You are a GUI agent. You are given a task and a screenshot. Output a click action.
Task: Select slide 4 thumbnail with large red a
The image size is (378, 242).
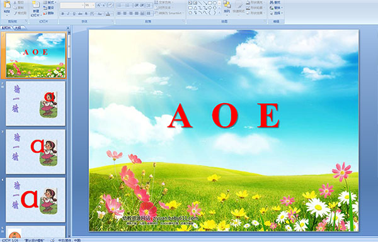pyautogui.click(x=35, y=200)
